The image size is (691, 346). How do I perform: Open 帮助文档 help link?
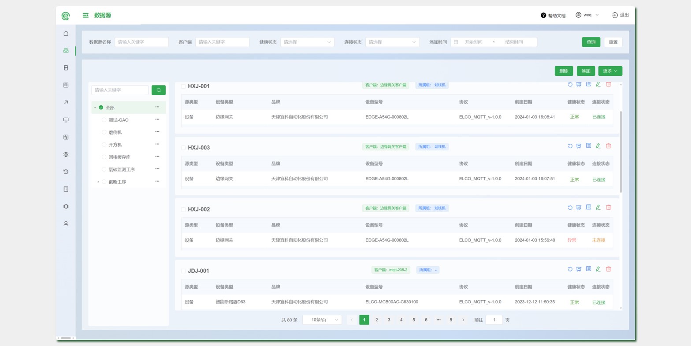click(553, 15)
